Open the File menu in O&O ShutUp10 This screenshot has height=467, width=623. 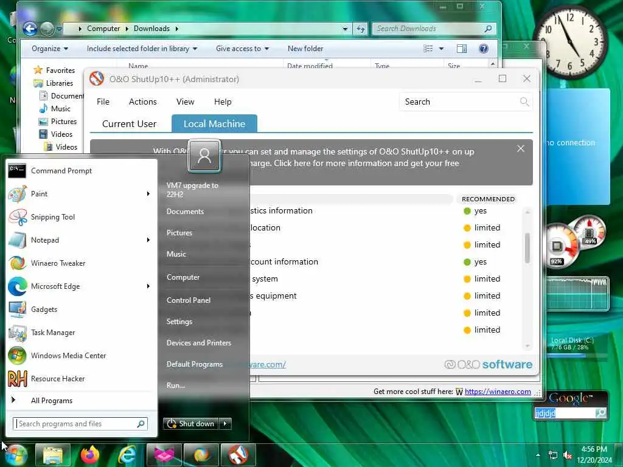pos(103,102)
